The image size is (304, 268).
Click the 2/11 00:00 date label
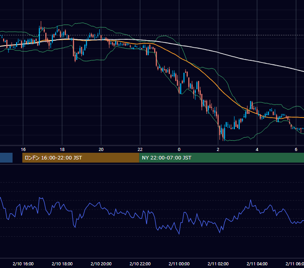coord(179,264)
